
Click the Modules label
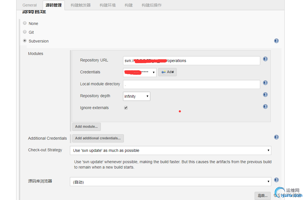click(36, 54)
